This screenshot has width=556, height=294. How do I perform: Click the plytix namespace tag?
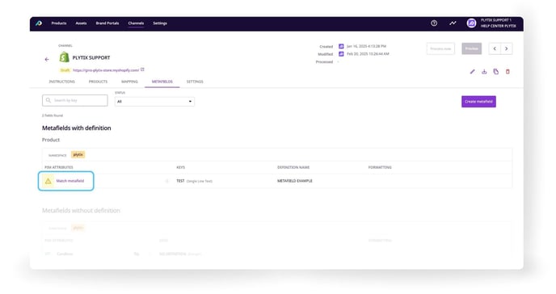78,155
